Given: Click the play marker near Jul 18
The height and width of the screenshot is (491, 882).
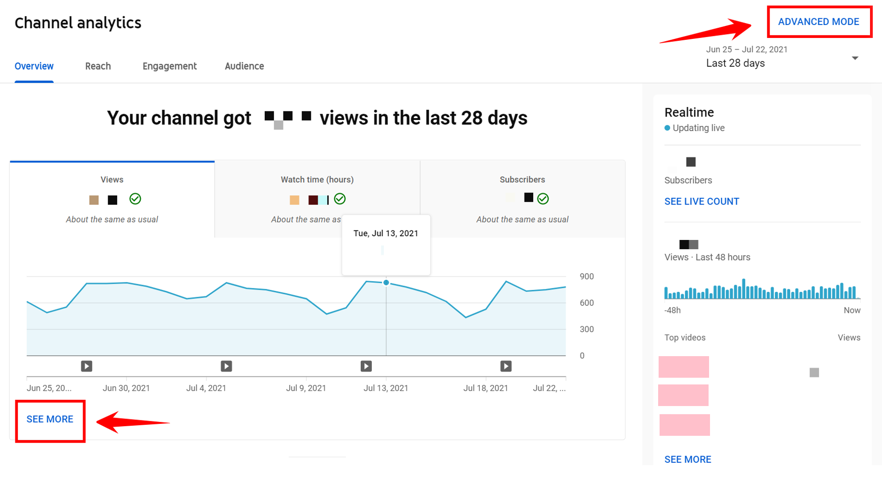Looking at the screenshot, I should click(505, 366).
